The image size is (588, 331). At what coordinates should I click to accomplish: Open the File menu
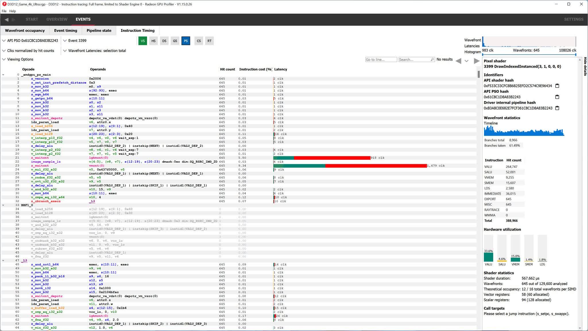[4, 11]
